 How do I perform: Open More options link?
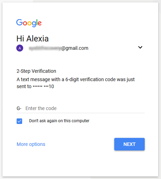31,144
